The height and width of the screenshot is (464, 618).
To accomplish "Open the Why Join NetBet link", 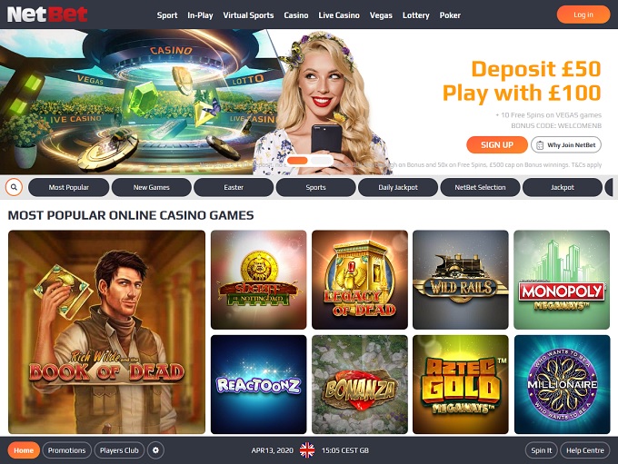I will click(x=566, y=145).
